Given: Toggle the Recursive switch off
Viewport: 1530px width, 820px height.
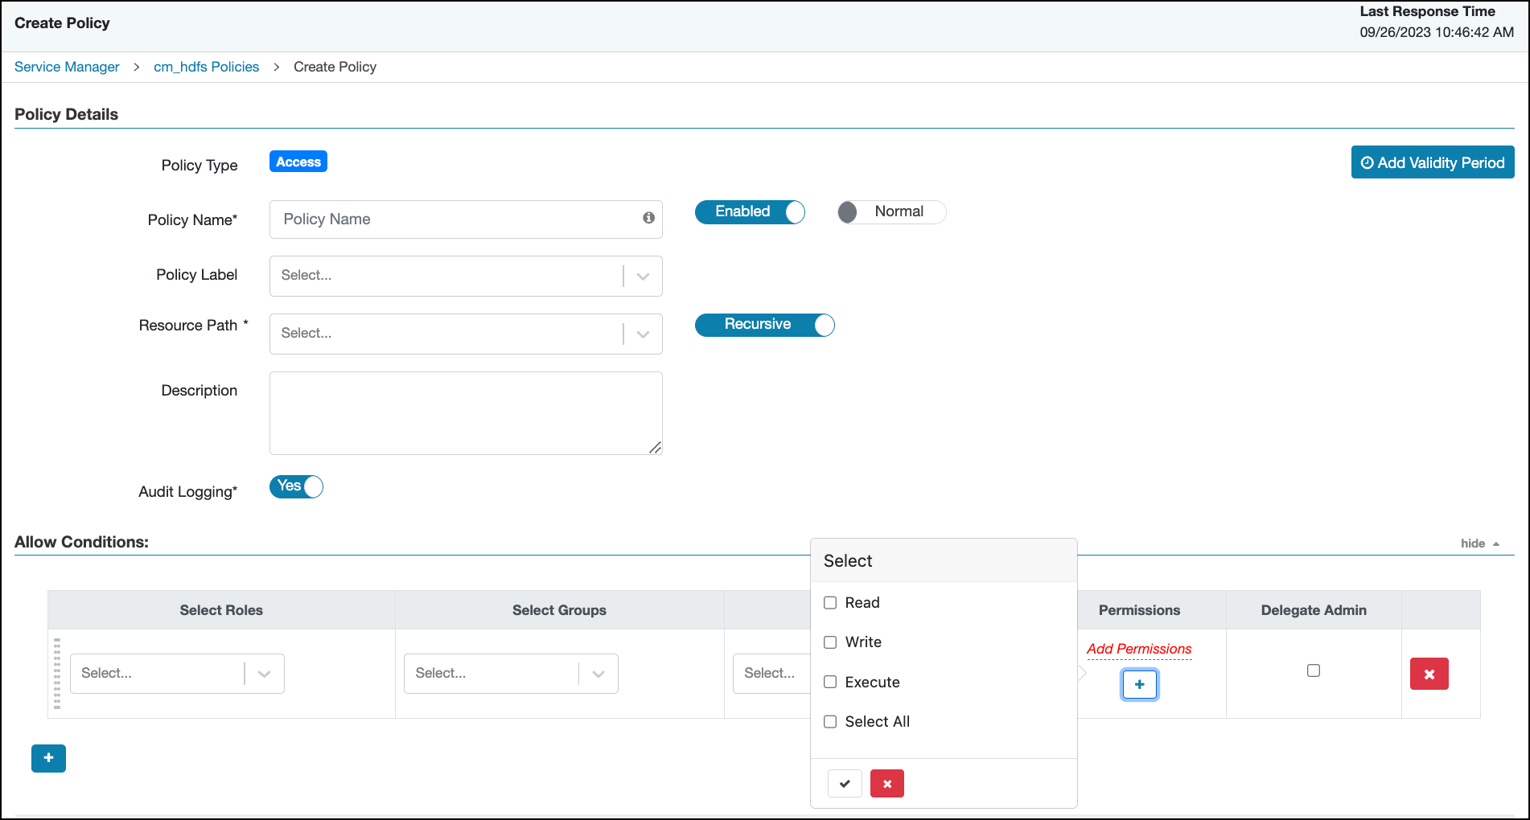Looking at the screenshot, I should [822, 325].
